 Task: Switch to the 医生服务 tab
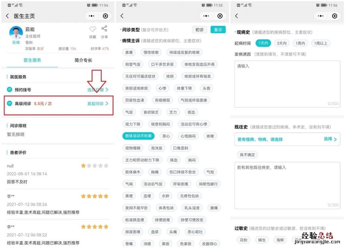click(32, 60)
